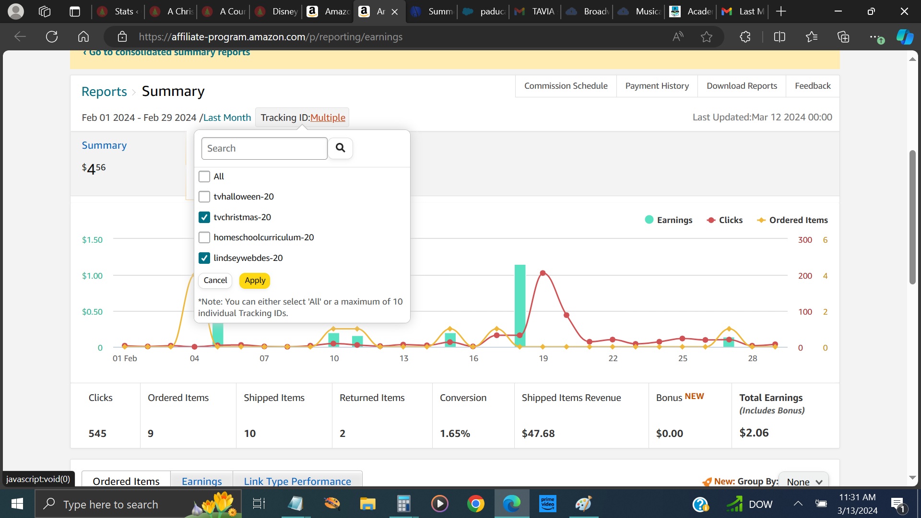Add this page to favorites star icon
The height and width of the screenshot is (518, 921).
[707, 36]
